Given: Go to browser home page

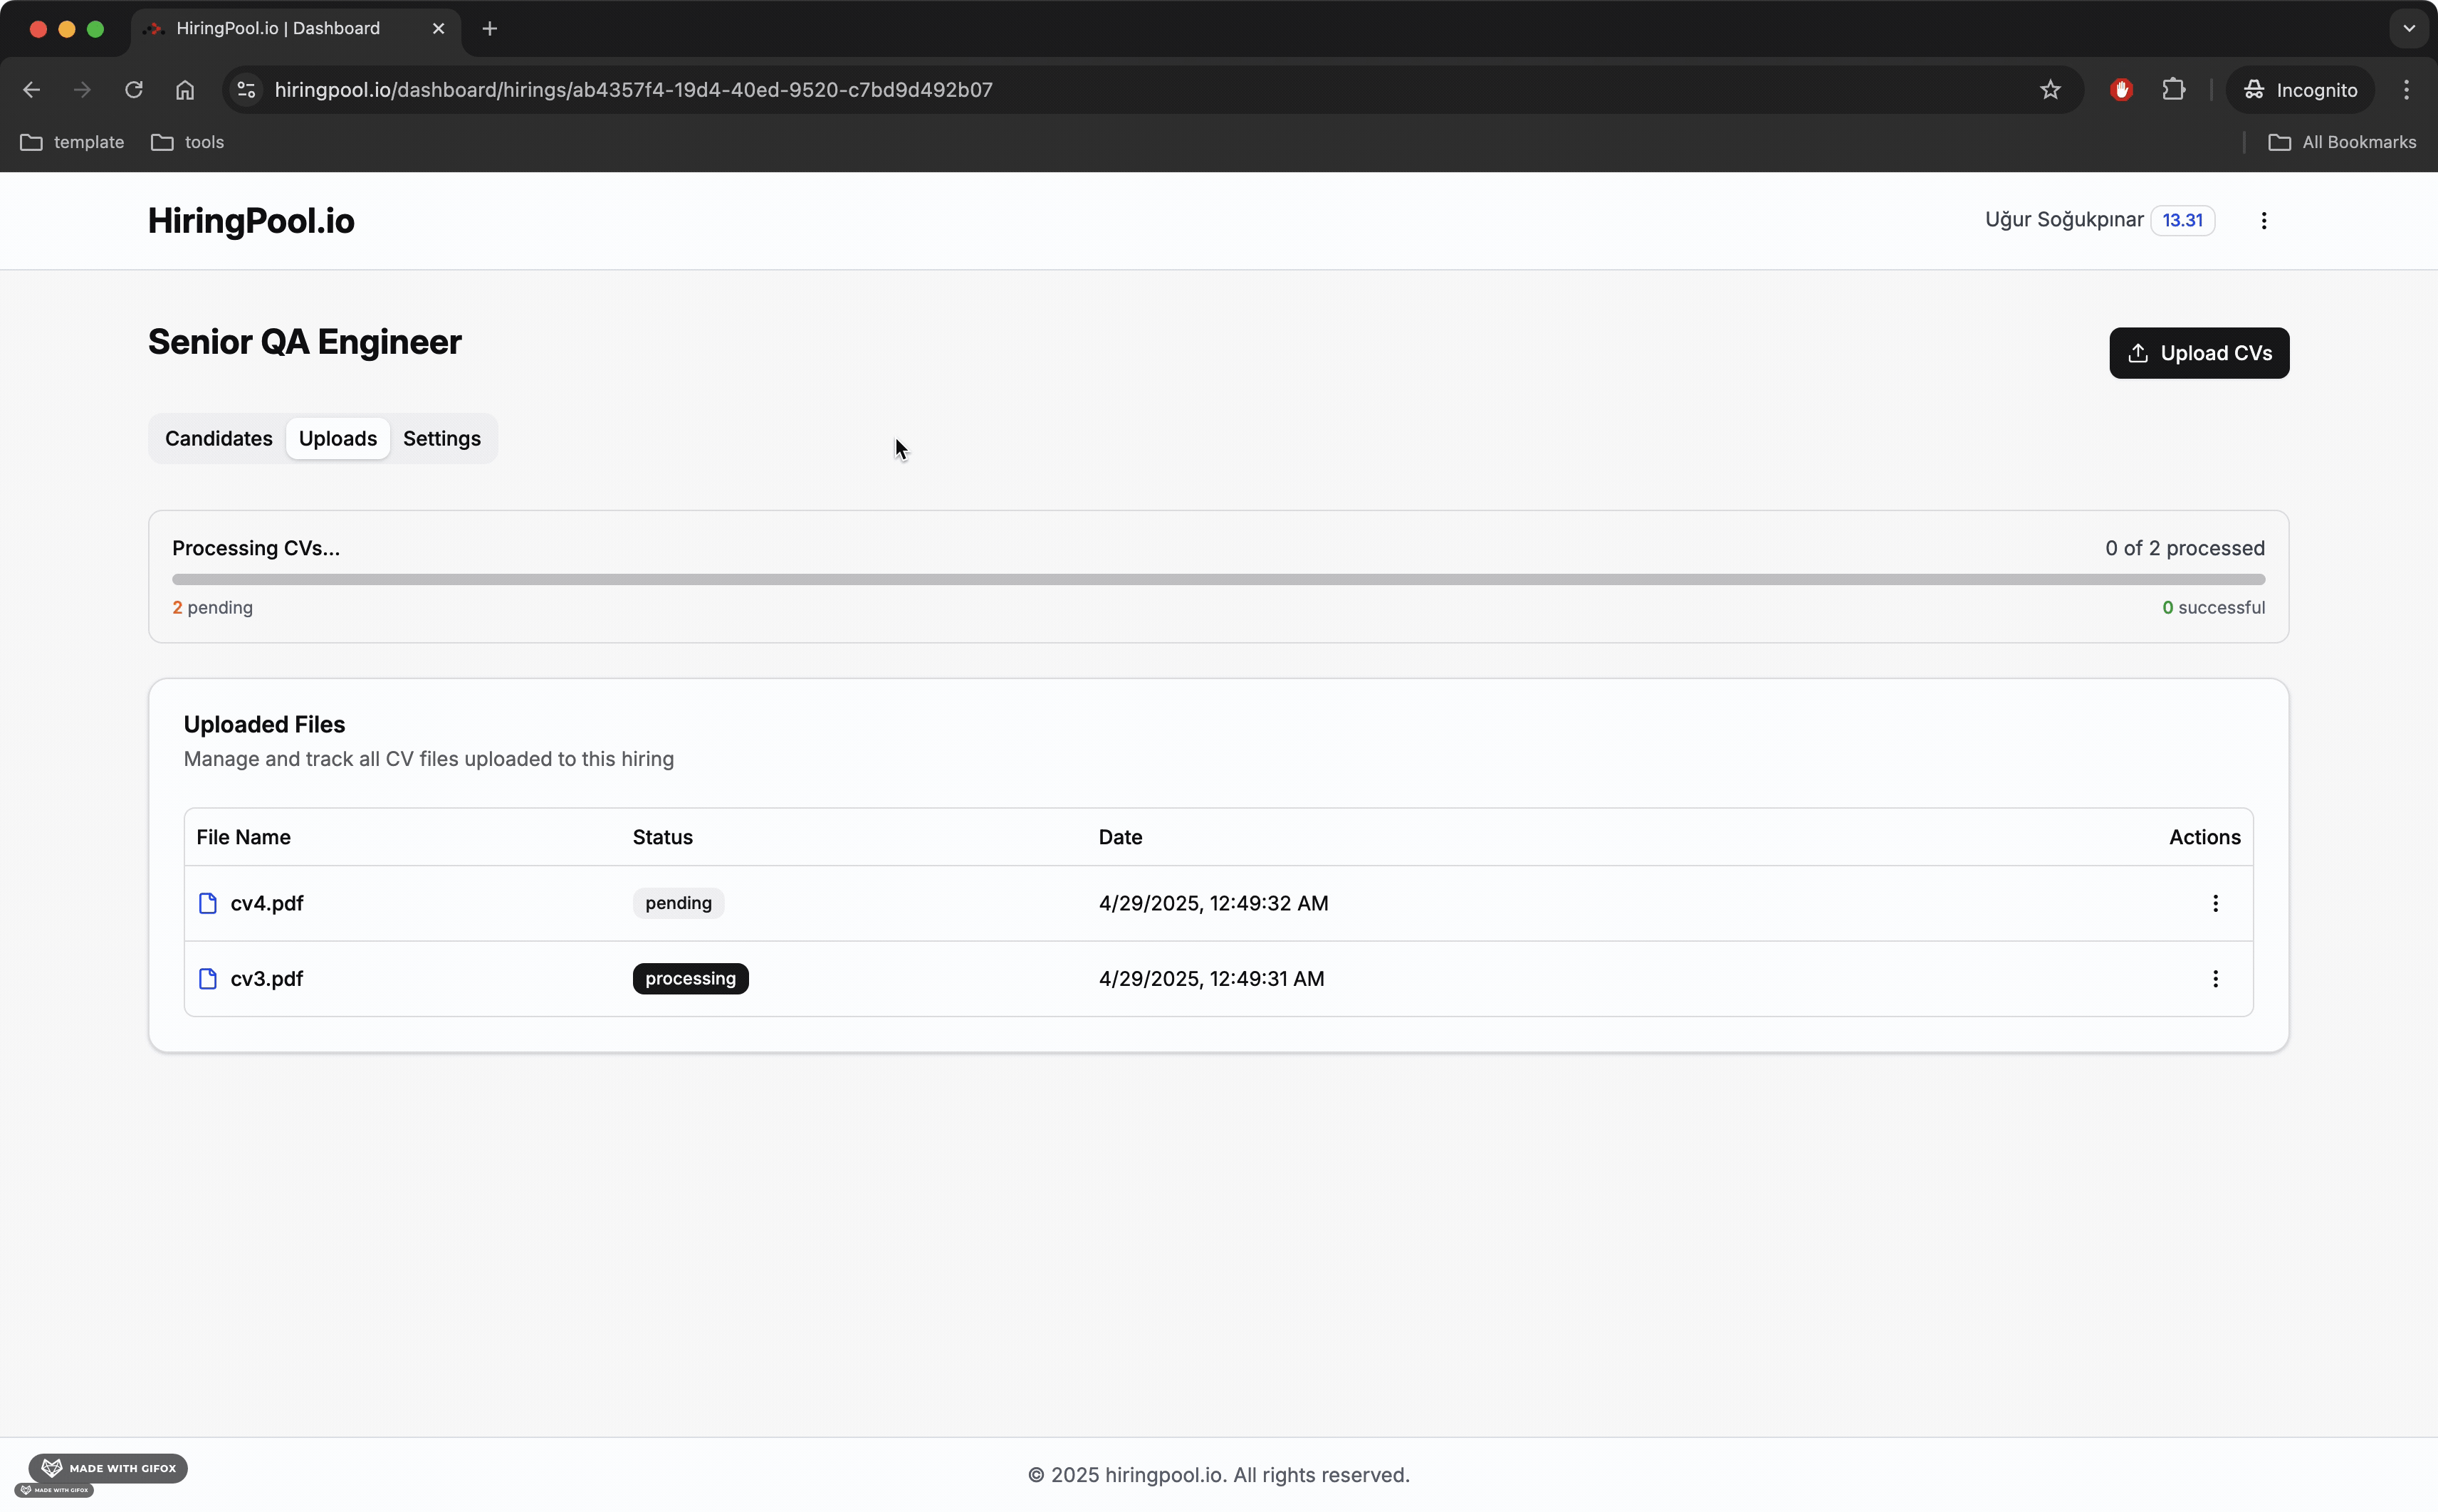Looking at the screenshot, I should [185, 90].
